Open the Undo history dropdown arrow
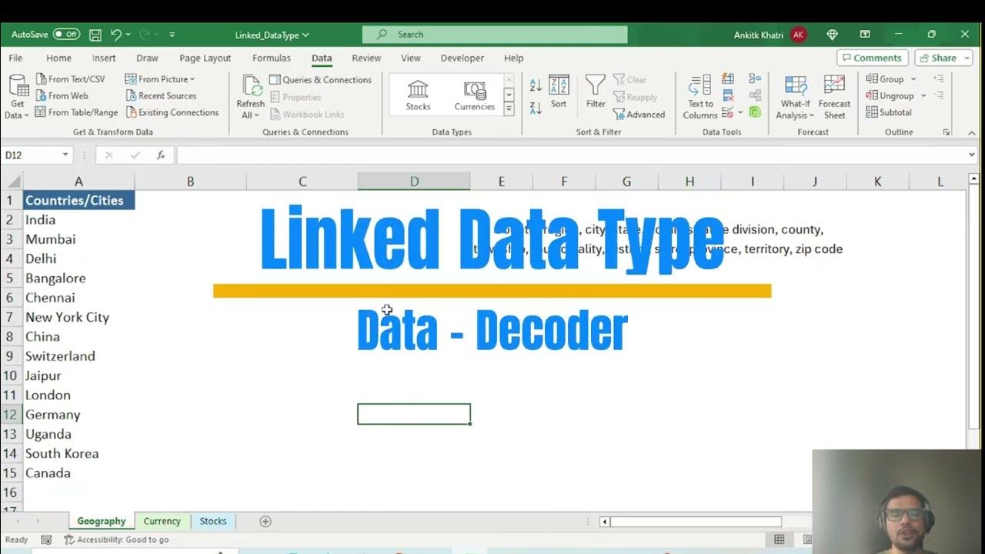The height and width of the screenshot is (554, 985). click(x=128, y=35)
